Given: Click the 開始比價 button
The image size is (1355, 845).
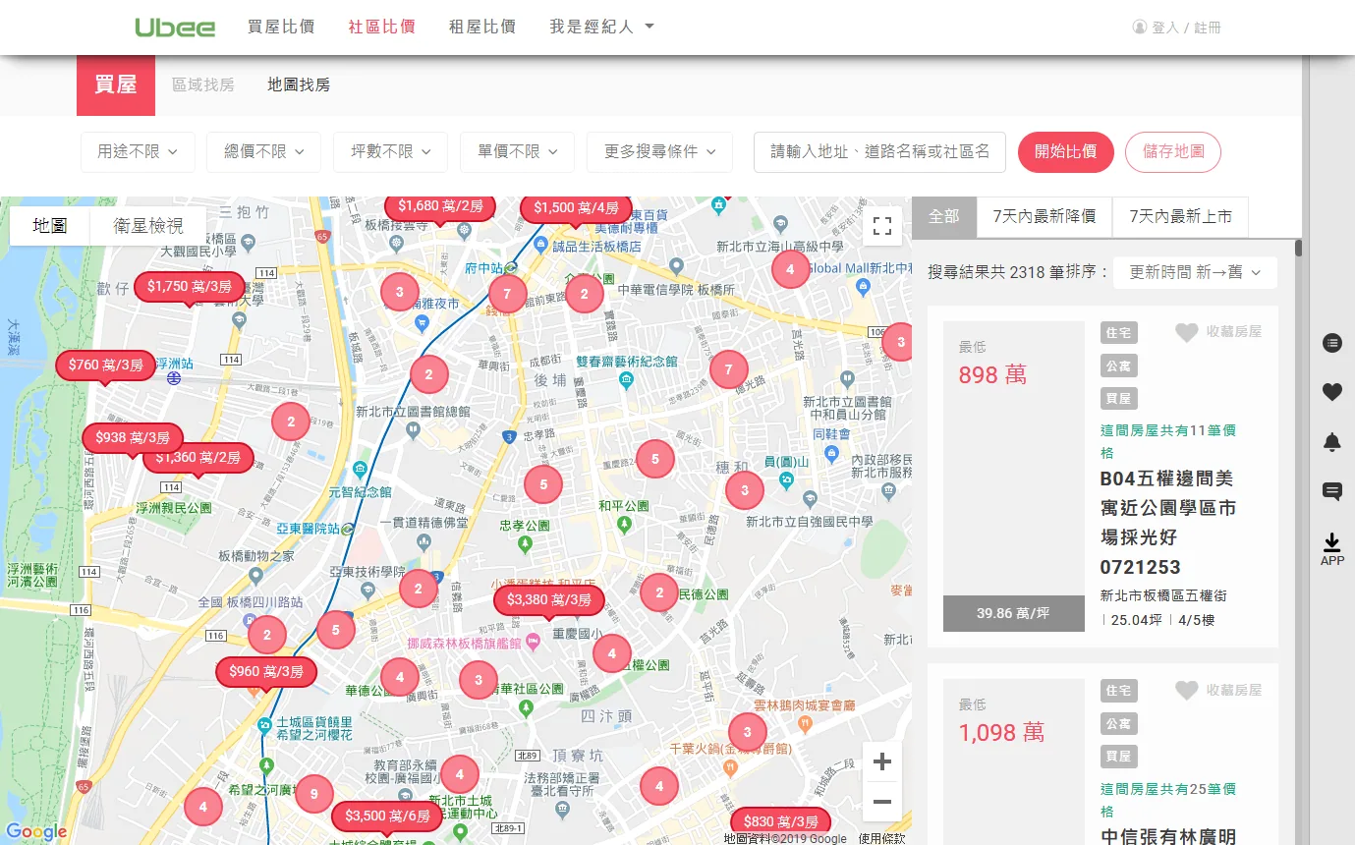Looking at the screenshot, I should [x=1065, y=152].
